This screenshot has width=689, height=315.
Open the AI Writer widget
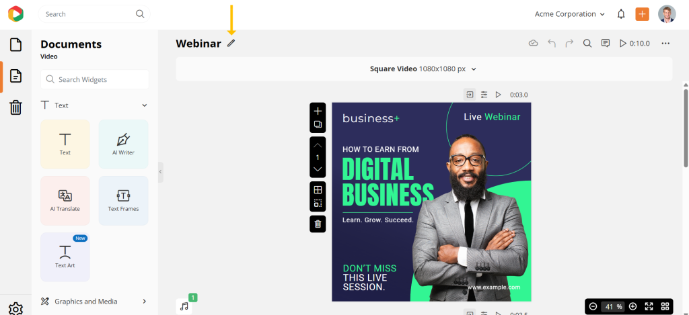(x=123, y=144)
